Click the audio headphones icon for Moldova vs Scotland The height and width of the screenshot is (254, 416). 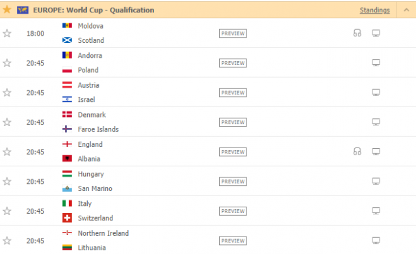click(357, 33)
